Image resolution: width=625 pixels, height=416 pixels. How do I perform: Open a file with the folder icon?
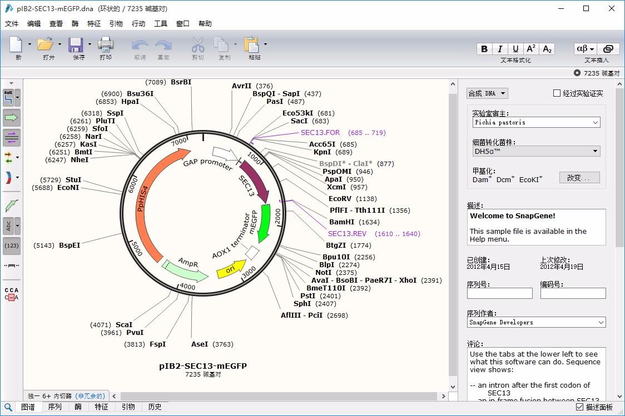[x=46, y=44]
